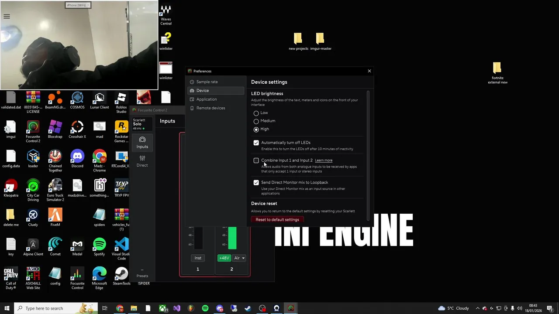Open Presets in Focusrite Control sidebar
This screenshot has height=314, width=559.
click(x=142, y=273)
